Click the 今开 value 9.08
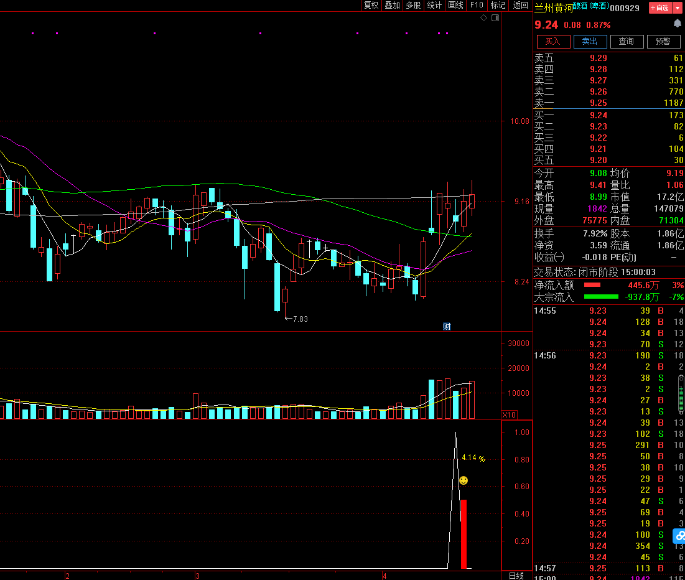Viewport: 685px width, 580px height. click(599, 174)
